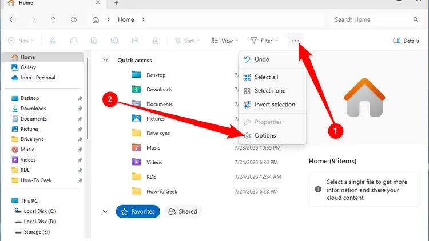Click Home in the address breadcrumb
This screenshot has width=429, height=241.
(126, 19)
